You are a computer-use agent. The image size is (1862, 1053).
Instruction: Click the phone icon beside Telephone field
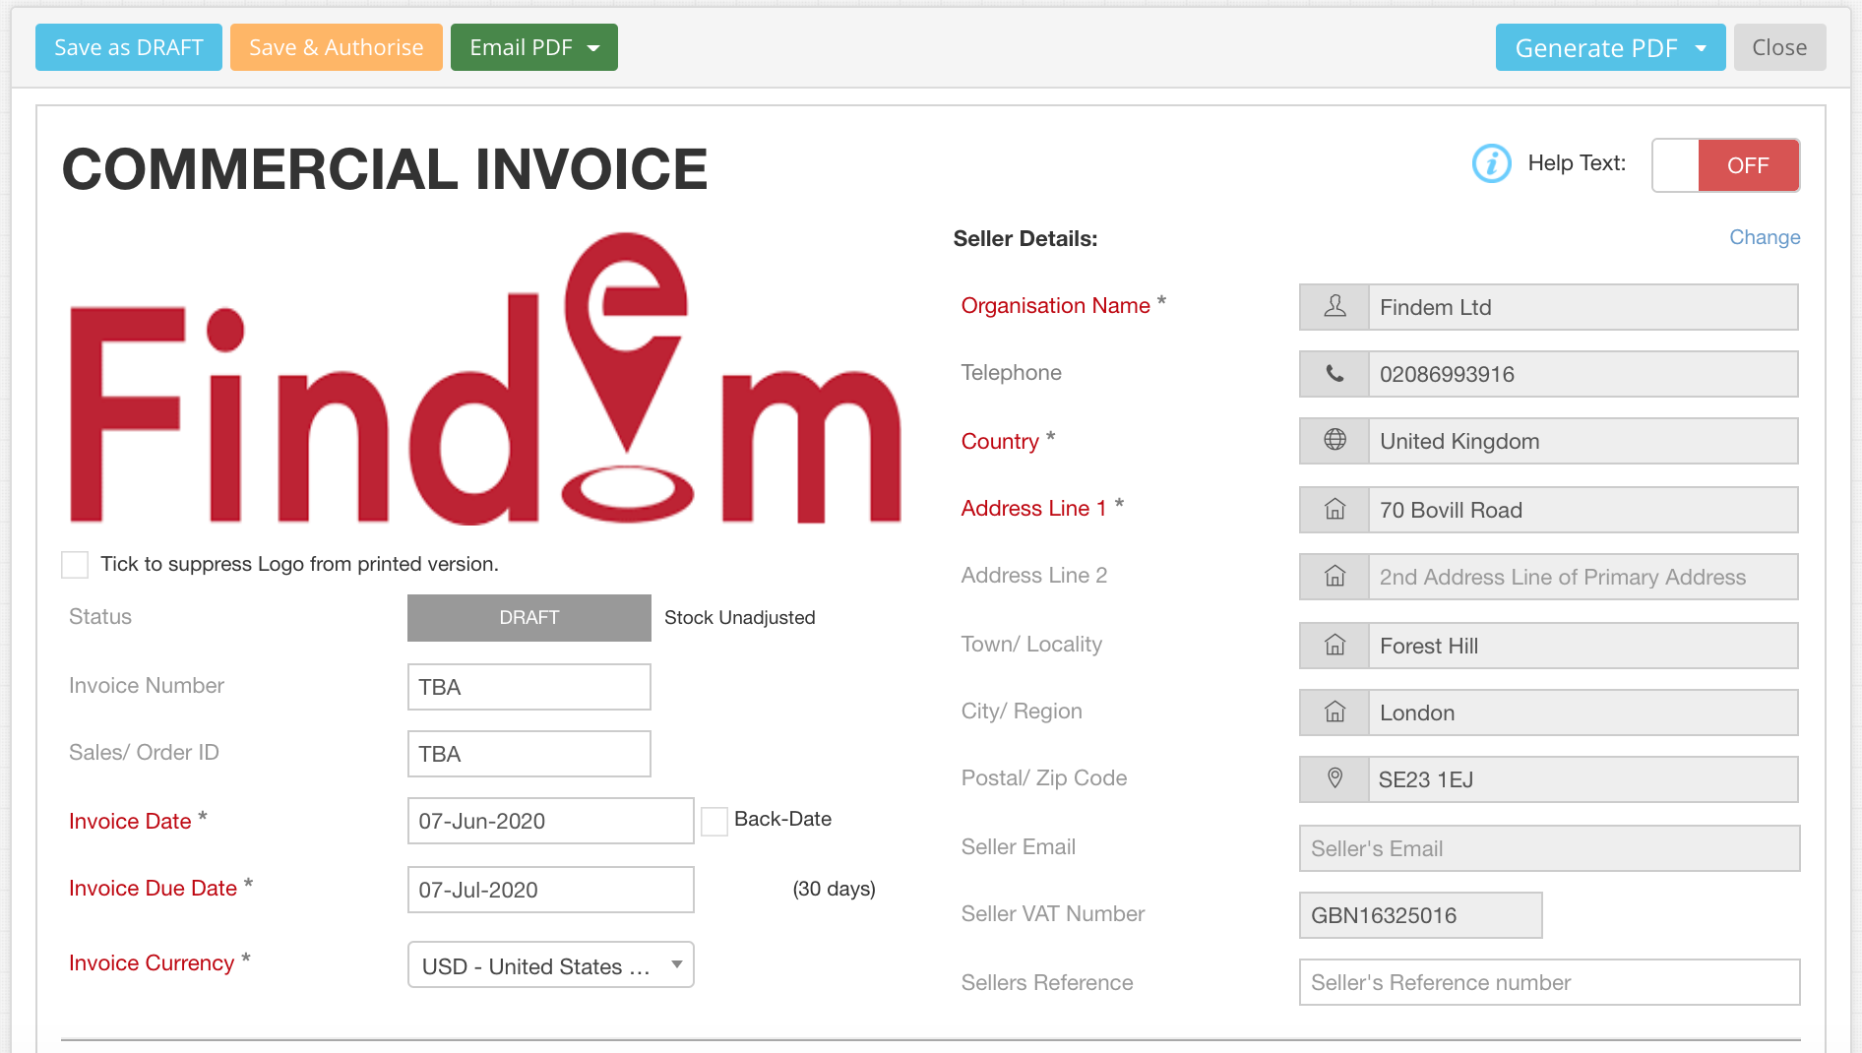[1334, 374]
